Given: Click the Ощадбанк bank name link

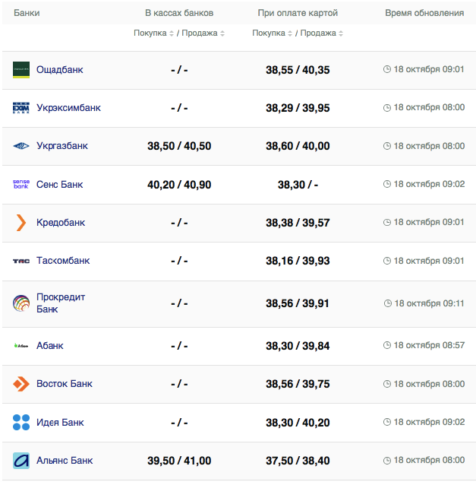Looking at the screenshot, I should (x=60, y=70).
